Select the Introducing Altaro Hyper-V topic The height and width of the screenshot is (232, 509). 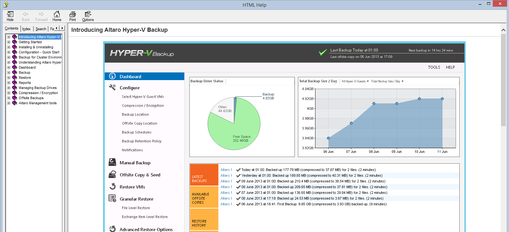39,37
